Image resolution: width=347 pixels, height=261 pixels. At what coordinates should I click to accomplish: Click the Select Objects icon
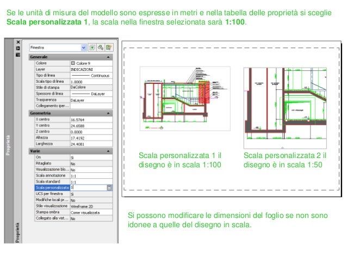coord(101,47)
